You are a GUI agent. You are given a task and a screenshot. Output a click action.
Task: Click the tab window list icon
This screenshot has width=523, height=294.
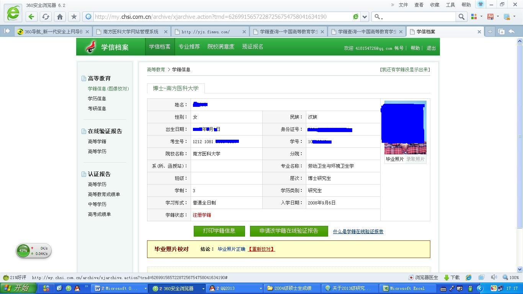pos(501,32)
